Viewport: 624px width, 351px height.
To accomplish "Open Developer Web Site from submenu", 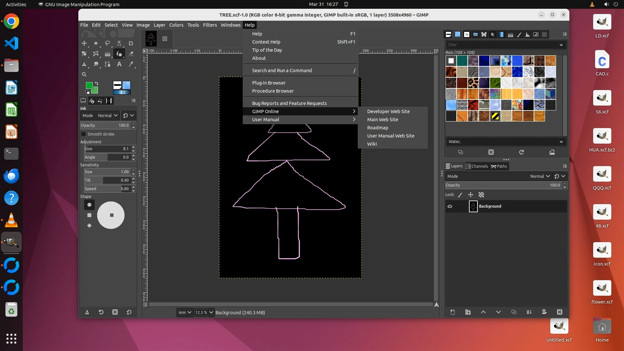I will 388,111.
